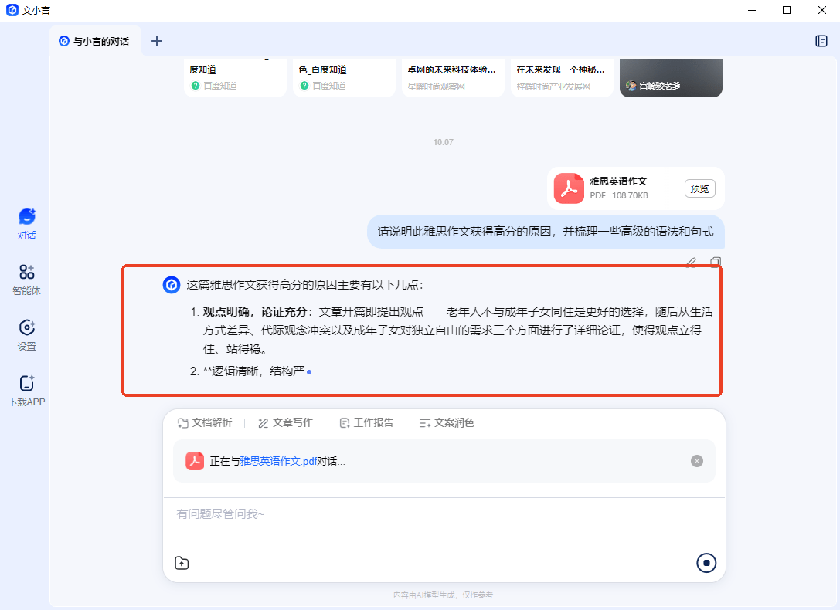Click the PDF icon in the 正在与 attachment bar

pyautogui.click(x=195, y=461)
